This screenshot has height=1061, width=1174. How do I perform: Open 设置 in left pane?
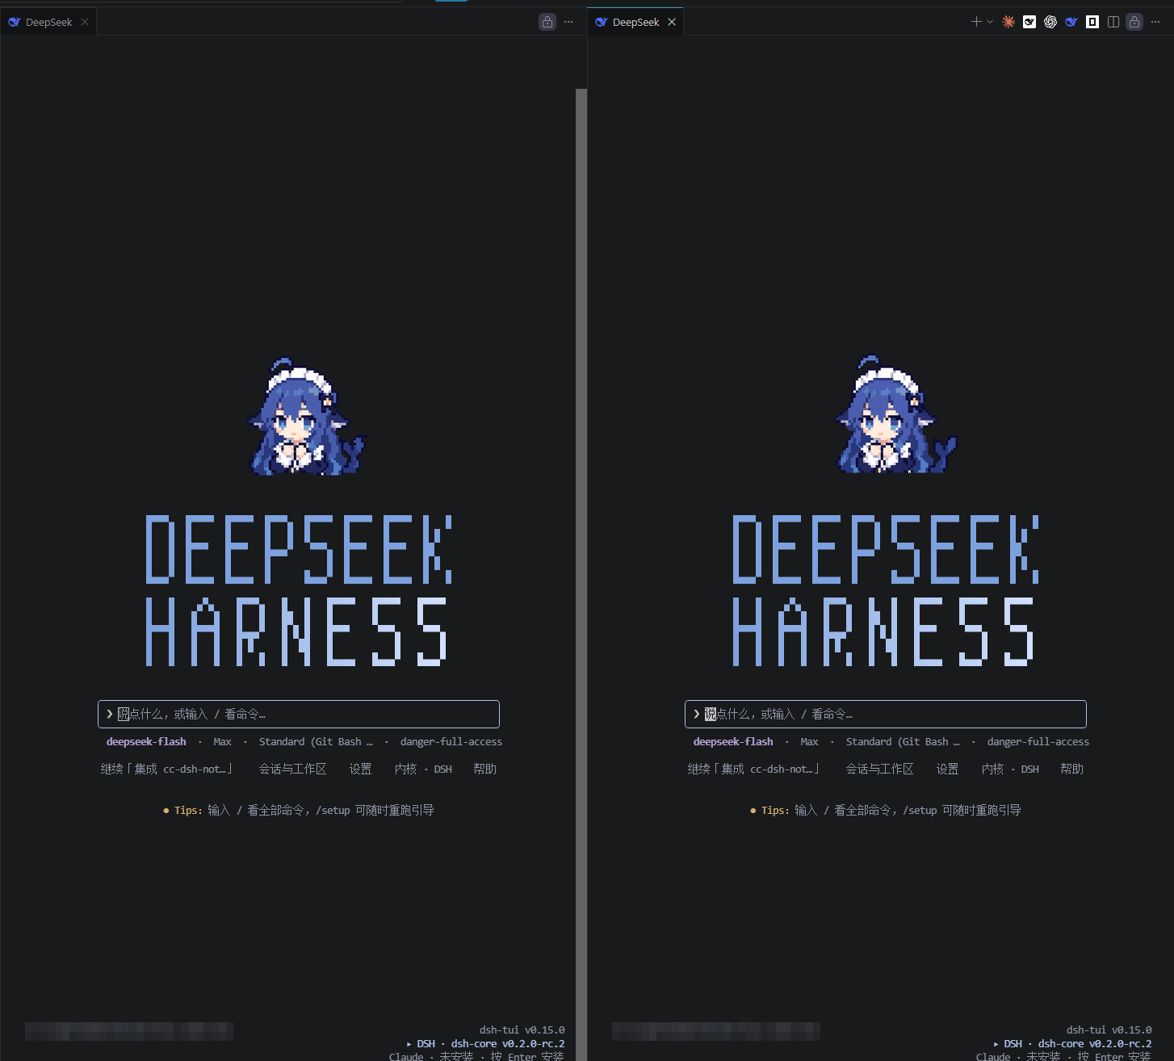(x=360, y=769)
